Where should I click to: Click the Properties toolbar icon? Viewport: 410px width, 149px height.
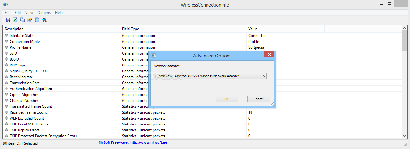pos(30,20)
